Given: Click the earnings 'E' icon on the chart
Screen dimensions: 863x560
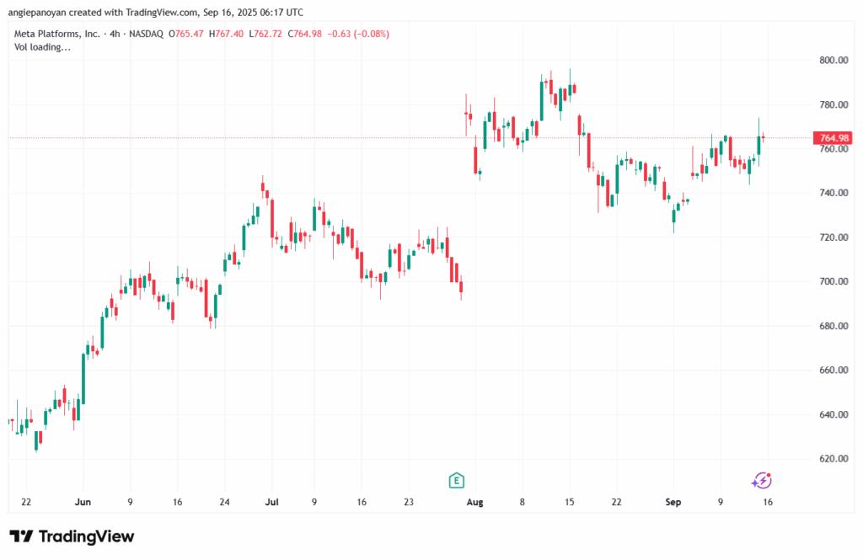Looking at the screenshot, I should point(456,480).
